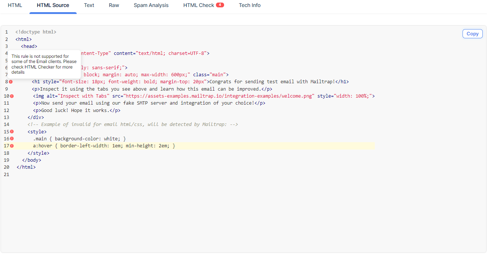Image resolution: width=492 pixels, height=256 pixels.
Task: Click the red 4 badge on HTML Check
Action: click(x=220, y=5)
